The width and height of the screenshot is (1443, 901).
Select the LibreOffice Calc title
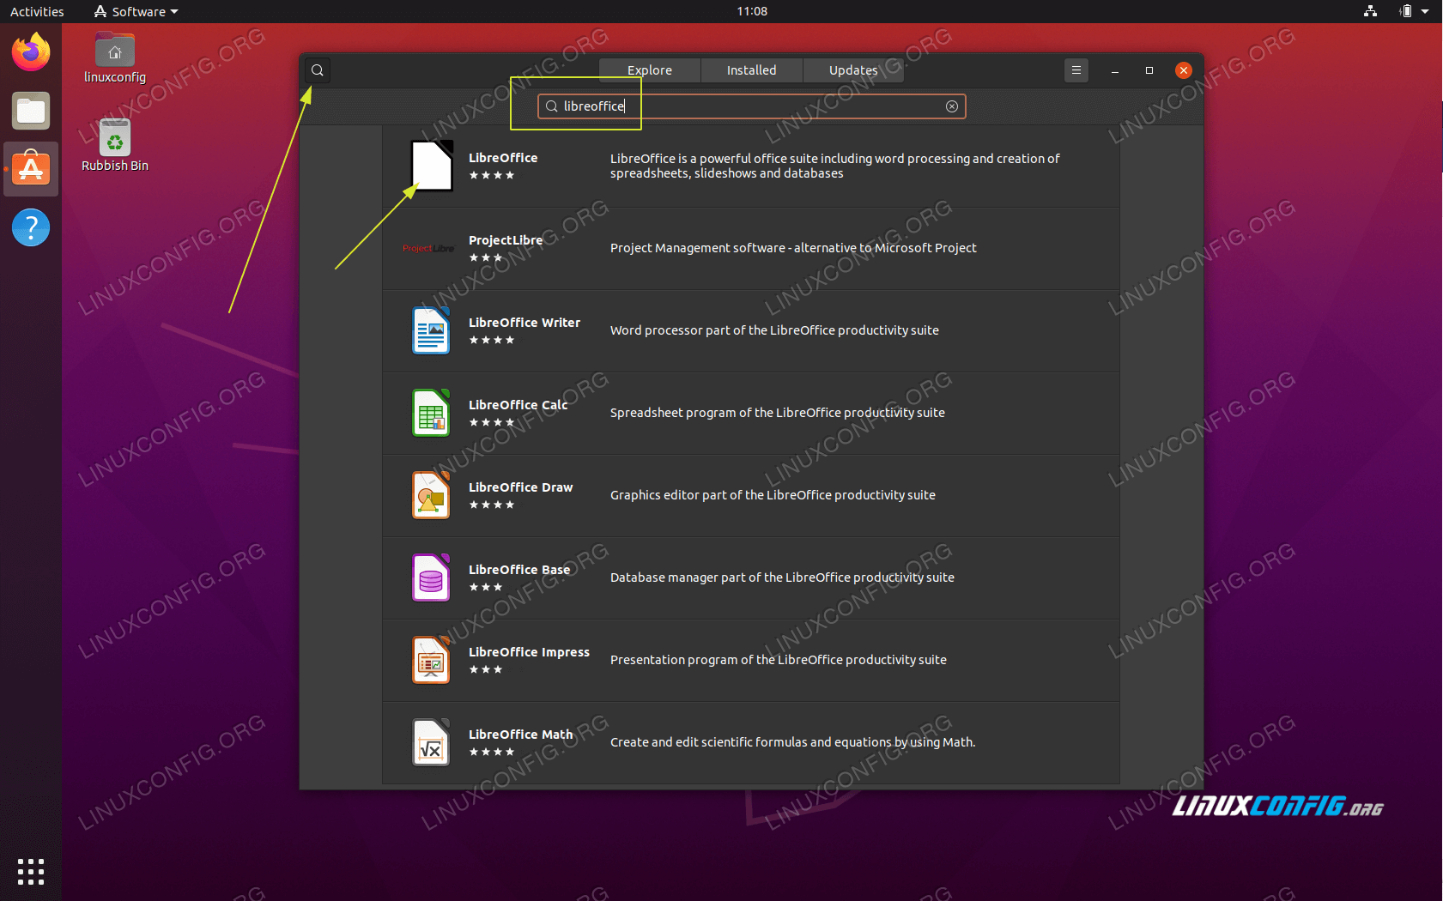(518, 405)
